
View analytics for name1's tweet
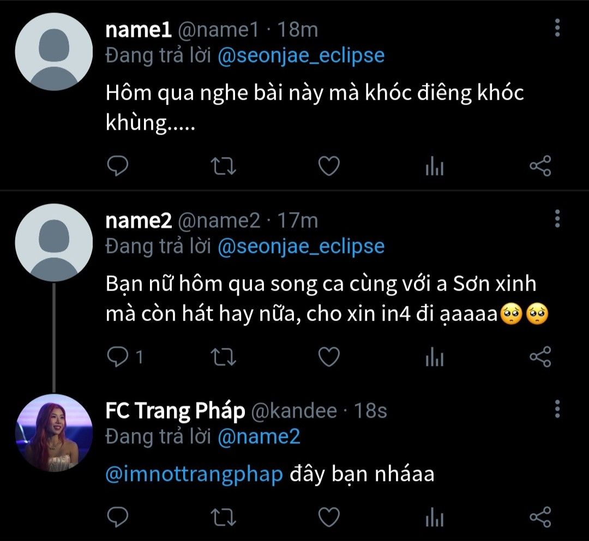[x=435, y=167]
